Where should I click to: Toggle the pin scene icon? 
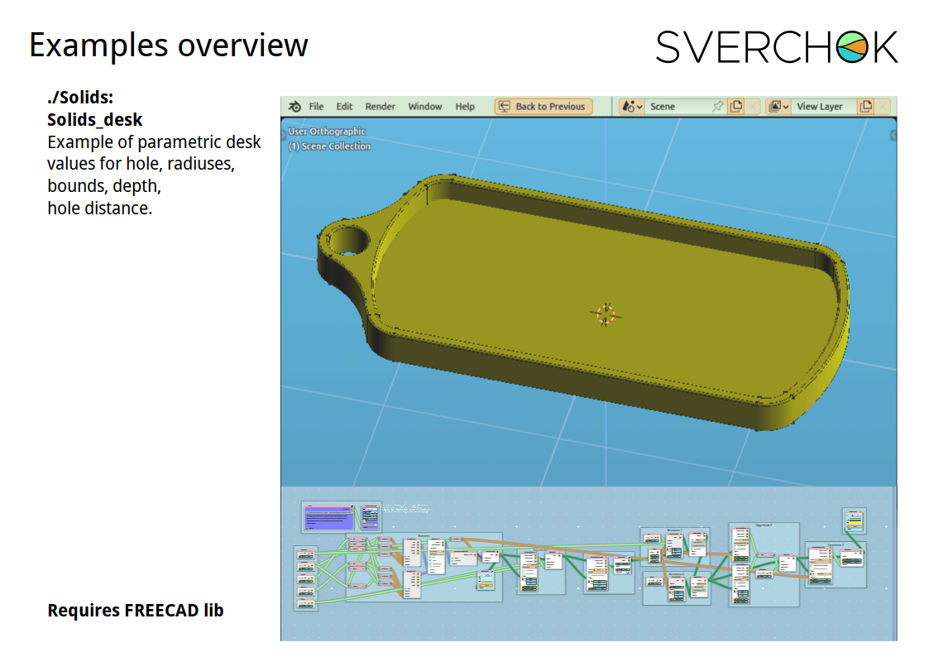click(x=717, y=107)
